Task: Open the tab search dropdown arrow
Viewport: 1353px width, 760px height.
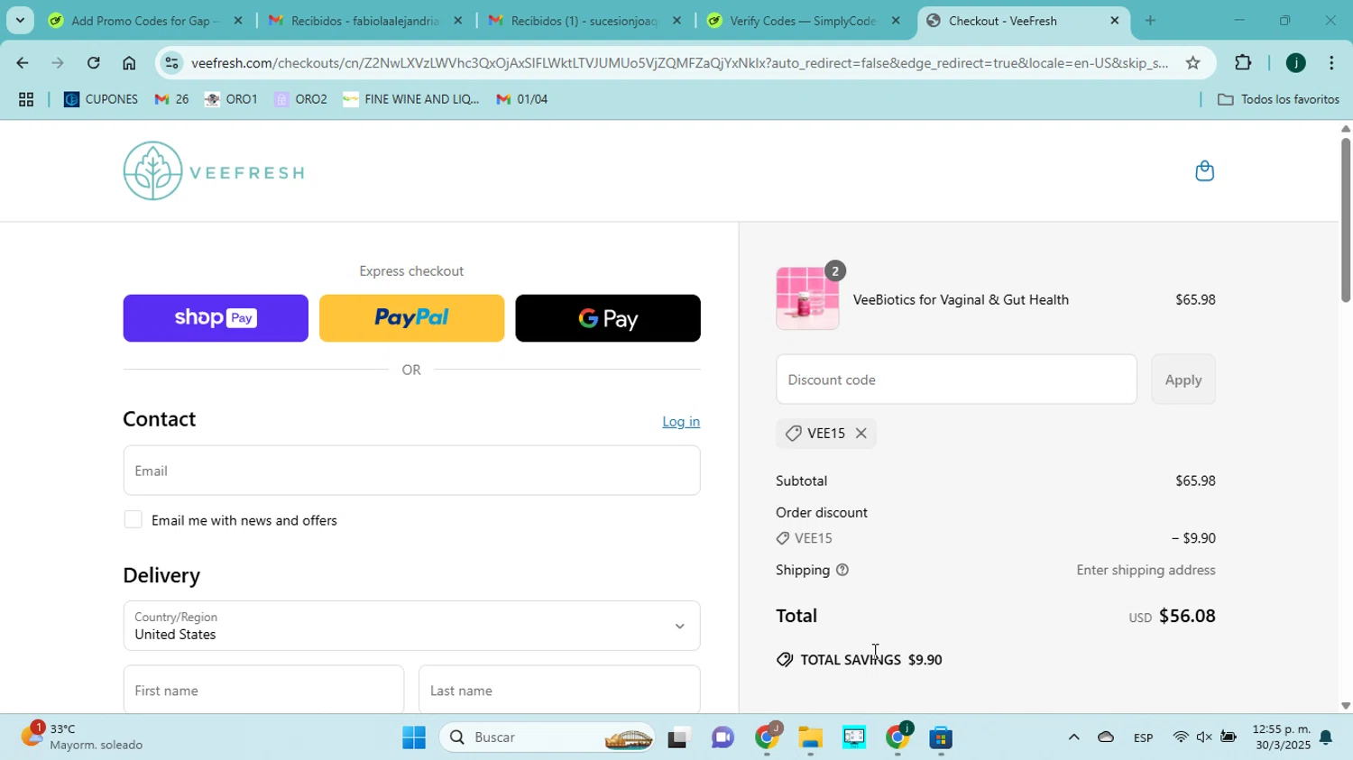Action: pyautogui.click(x=20, y=20)
